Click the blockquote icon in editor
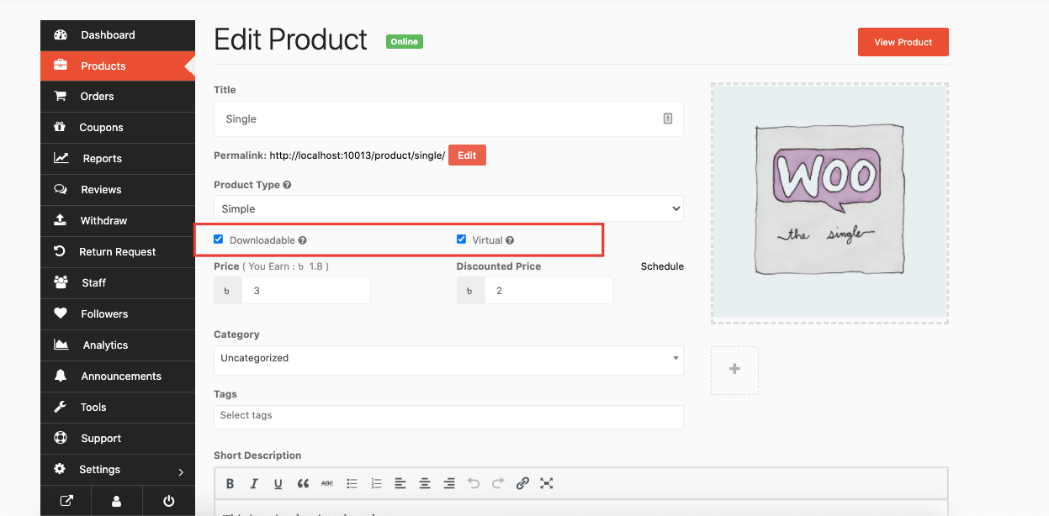The image size is (1049, 516). 303,483
